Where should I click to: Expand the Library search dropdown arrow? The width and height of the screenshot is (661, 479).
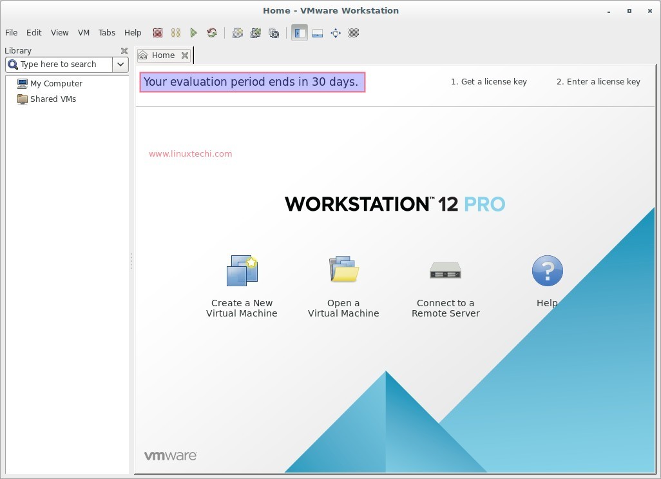(120, 64)
